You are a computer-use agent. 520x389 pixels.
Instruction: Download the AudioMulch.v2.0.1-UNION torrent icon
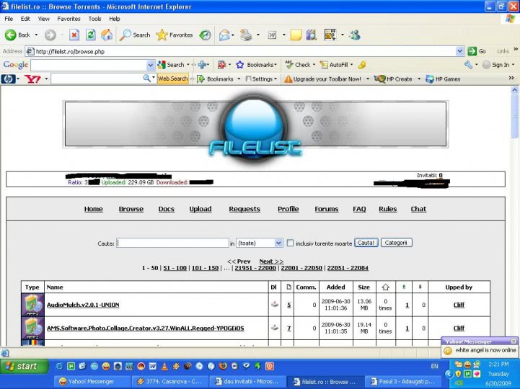point(273,305)
